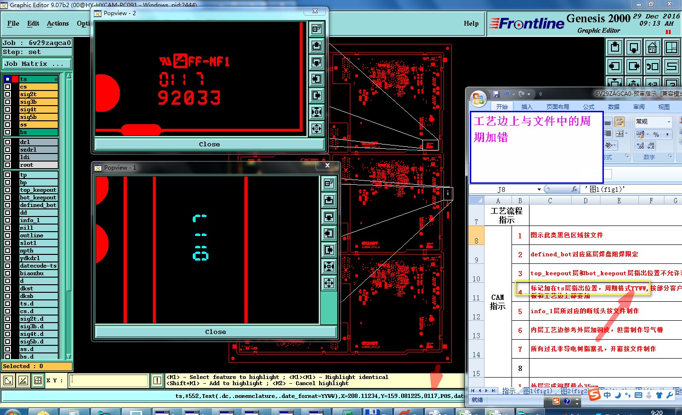The image size is (682, 415).
Task: Click the XY grid window icon in Genesis toolbar
Action: (x=672, y=47)
